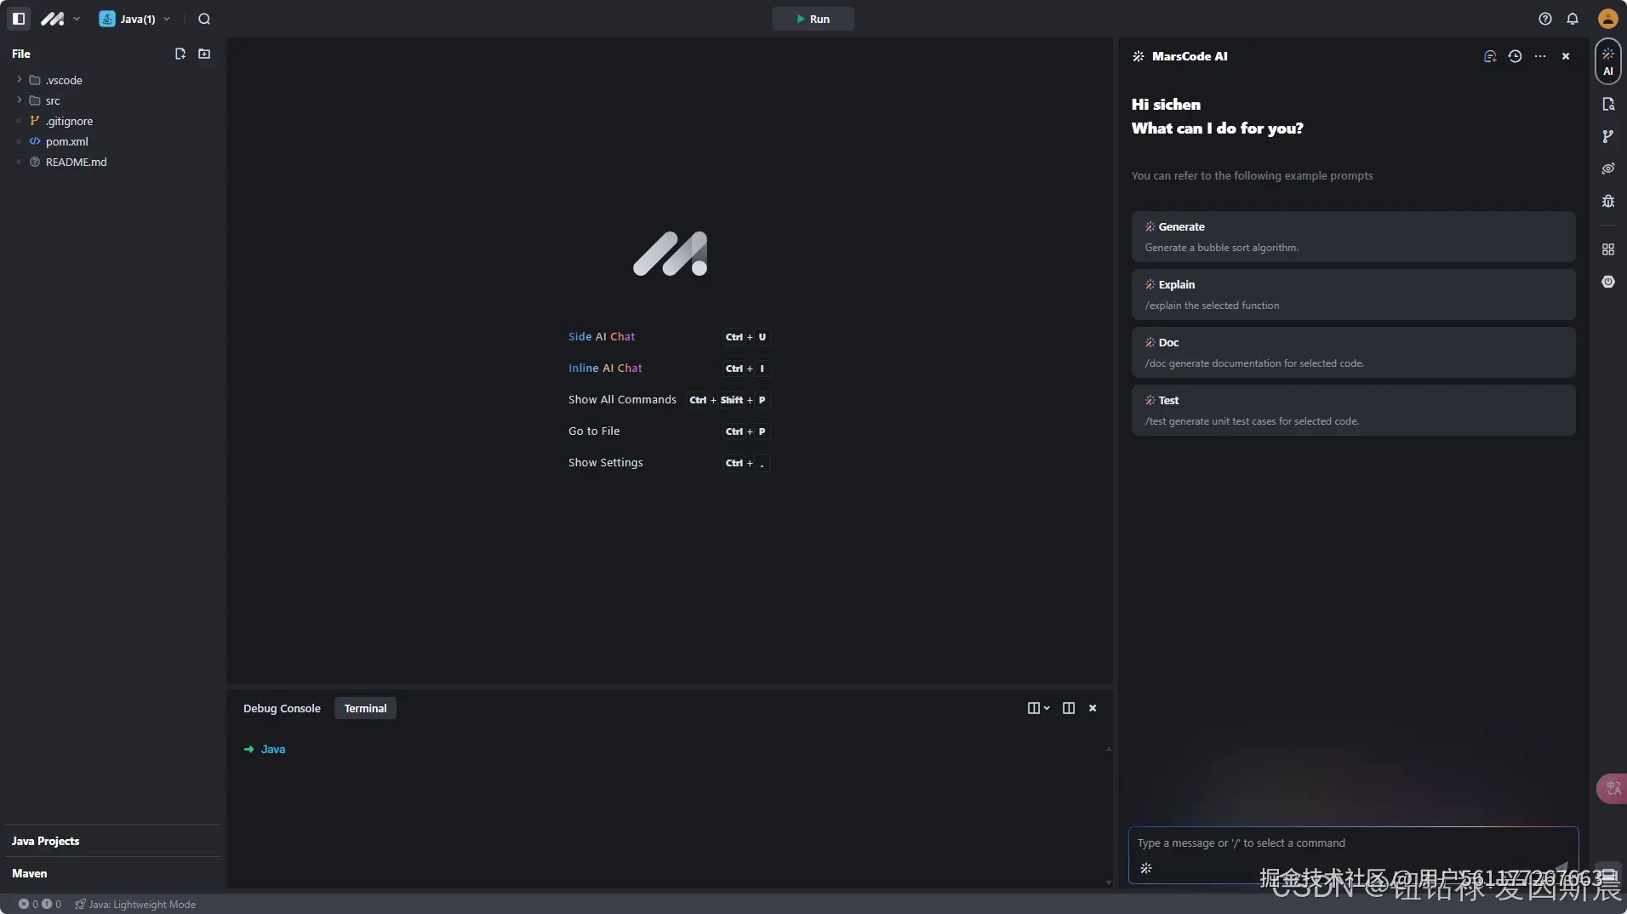
Task: Click the File panel header label
Action: [x=21, y=54]
